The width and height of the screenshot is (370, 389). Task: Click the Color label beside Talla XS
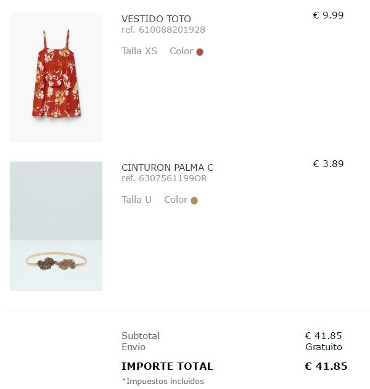181,51
